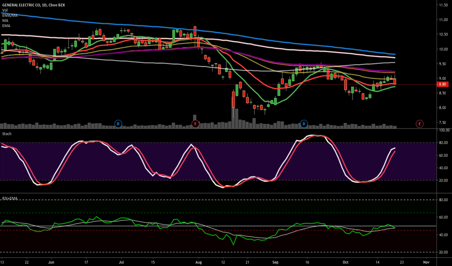Click the red 8.80 current price tag

tap(443, 84)
